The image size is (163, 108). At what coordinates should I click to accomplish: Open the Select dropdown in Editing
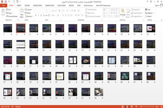point(149,16)
